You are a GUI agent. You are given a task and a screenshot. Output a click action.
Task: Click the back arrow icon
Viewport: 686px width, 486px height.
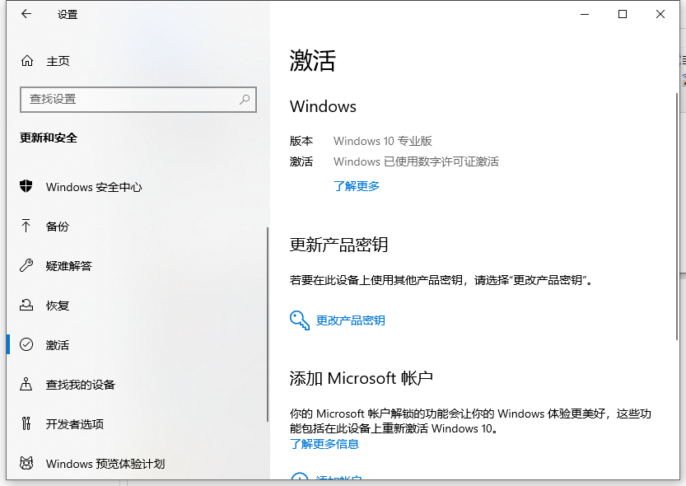pos(26,14)
